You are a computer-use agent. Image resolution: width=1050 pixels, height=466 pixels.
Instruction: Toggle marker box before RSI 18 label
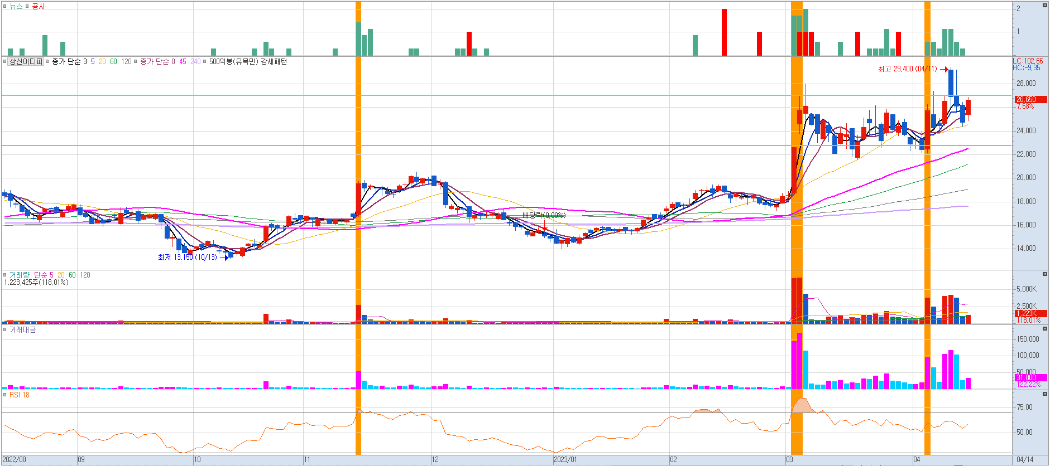tap(5, 395)
